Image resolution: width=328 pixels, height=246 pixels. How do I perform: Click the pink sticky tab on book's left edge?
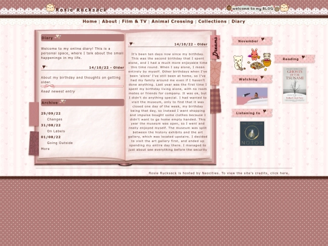click(33, 114)
